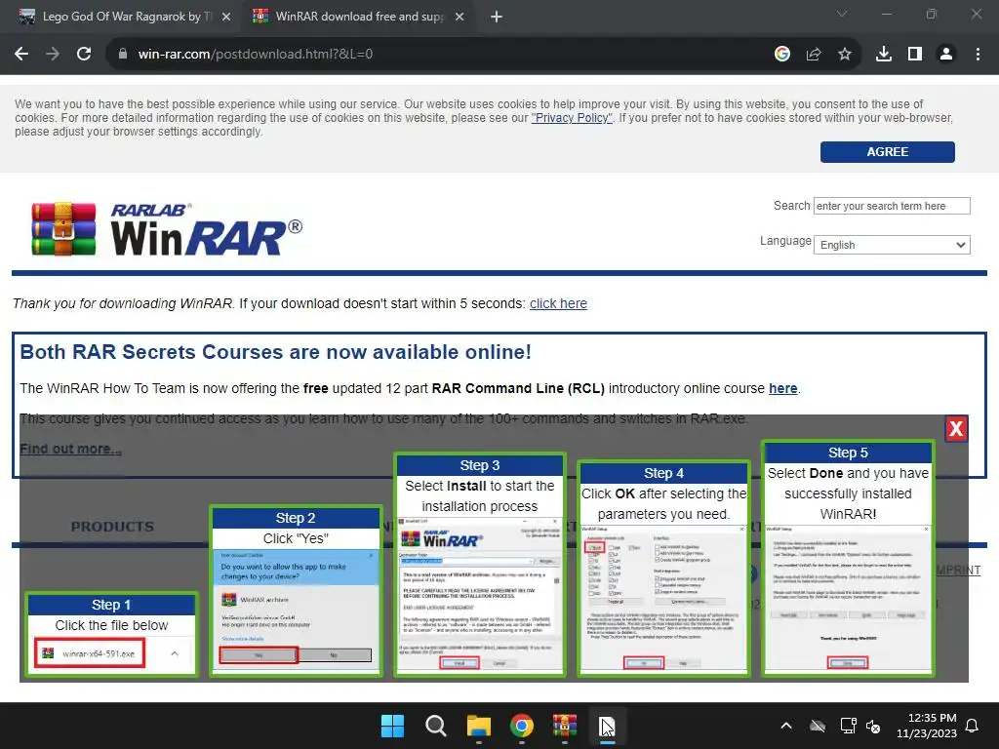
Task: Focus the site search field
Action: point(892,206)
